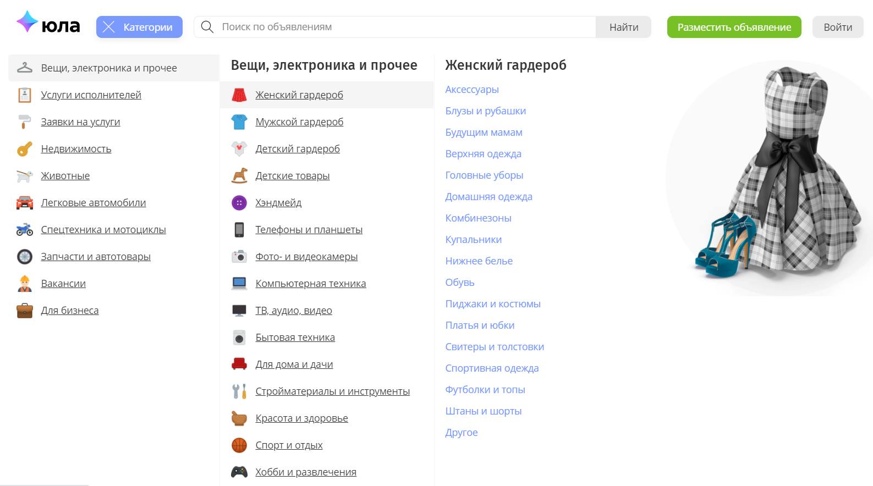
Task: Click the motorcycle Спецтехника icon
Action: coord(25,230)
